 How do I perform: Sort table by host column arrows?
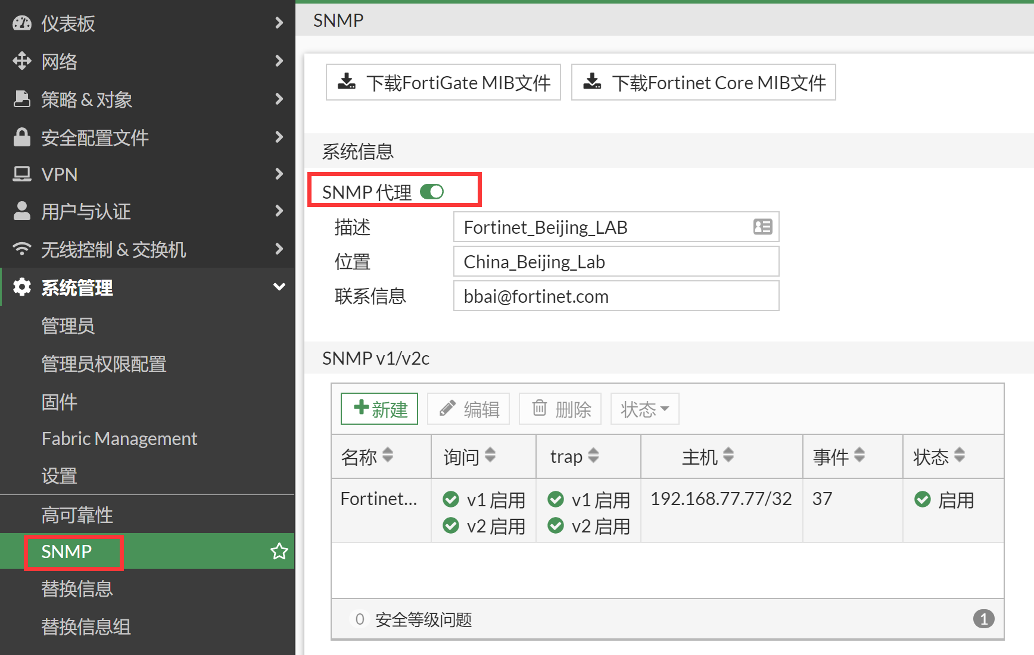[728, 455]
